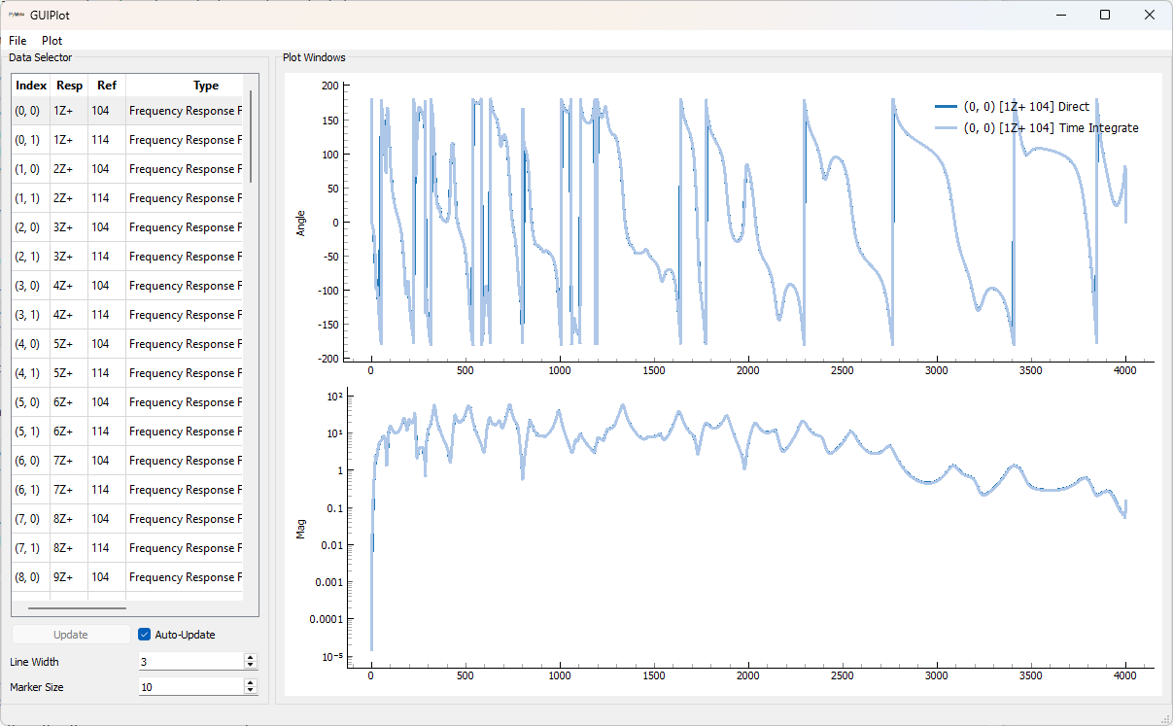The height and width of the screenshot is (726, 1173).
Task: Decrease Marker Size using the down arrow
Action: click(251, 691)
